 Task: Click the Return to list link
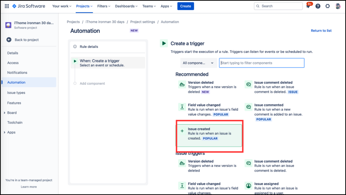tap(321, 31)
